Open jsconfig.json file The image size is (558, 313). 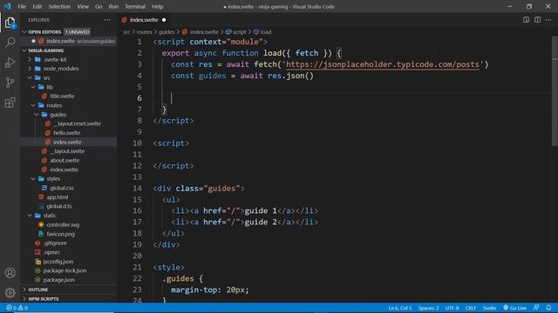[x=58, y=262]
